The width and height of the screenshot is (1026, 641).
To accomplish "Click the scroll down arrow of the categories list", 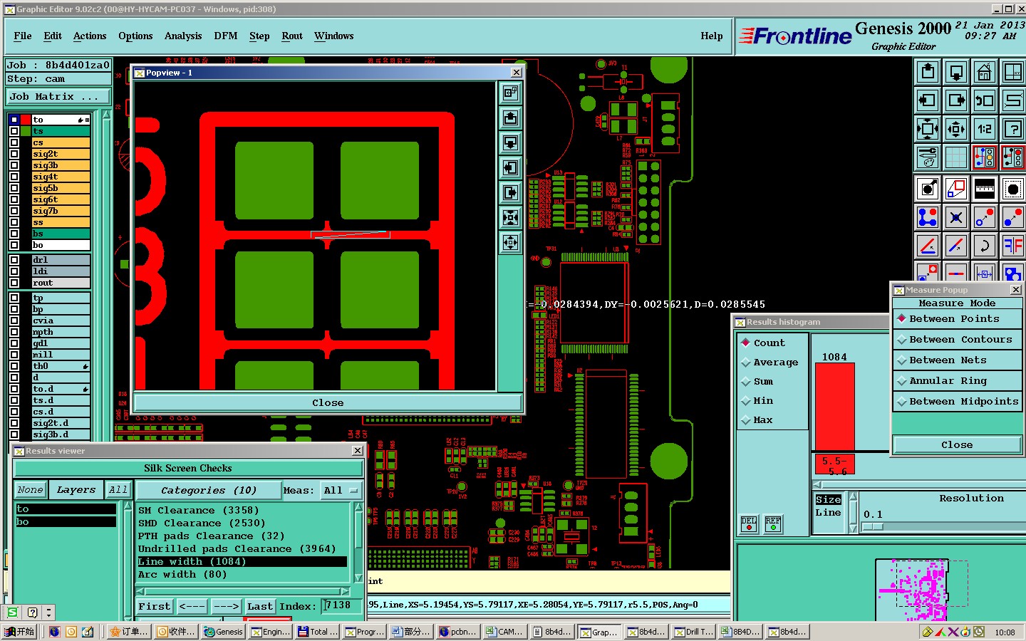I will tap(358, 578).
